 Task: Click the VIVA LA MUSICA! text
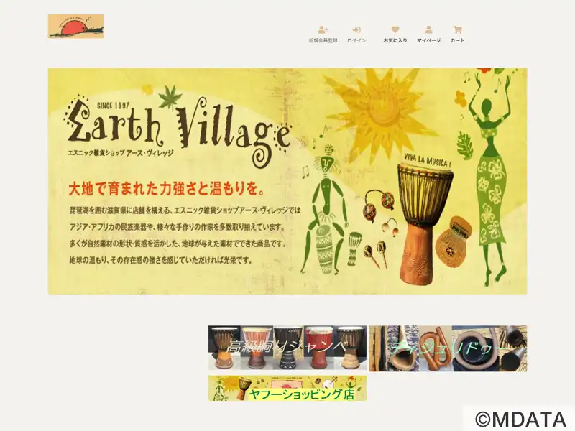pos(427,159)
